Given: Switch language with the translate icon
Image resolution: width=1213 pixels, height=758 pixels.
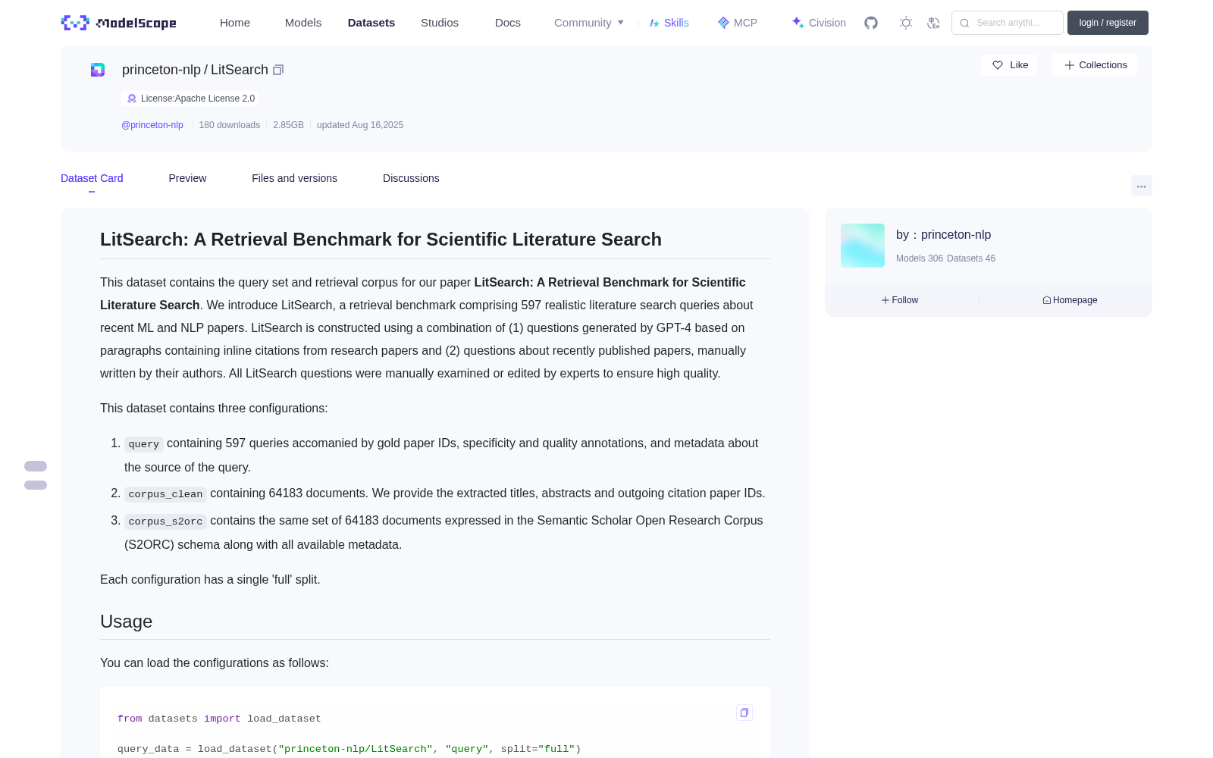Looking at the screenshot, I should click(x=934, y=23).
